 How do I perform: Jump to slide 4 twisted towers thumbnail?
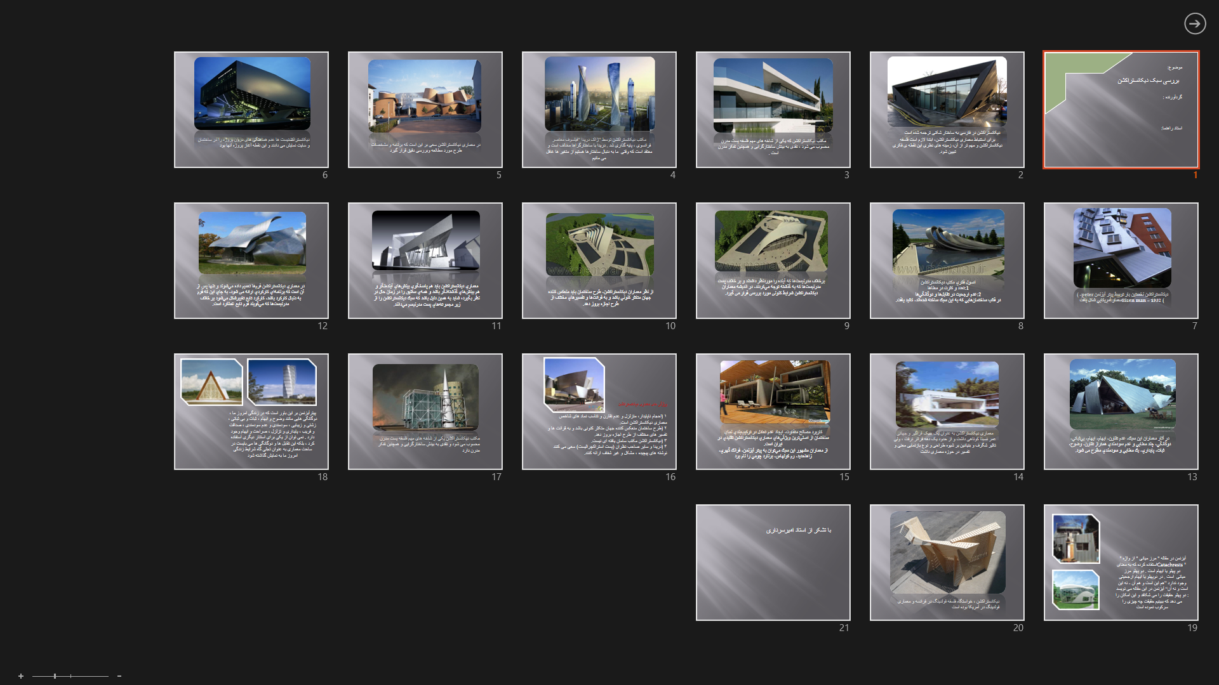pos(599,110)
